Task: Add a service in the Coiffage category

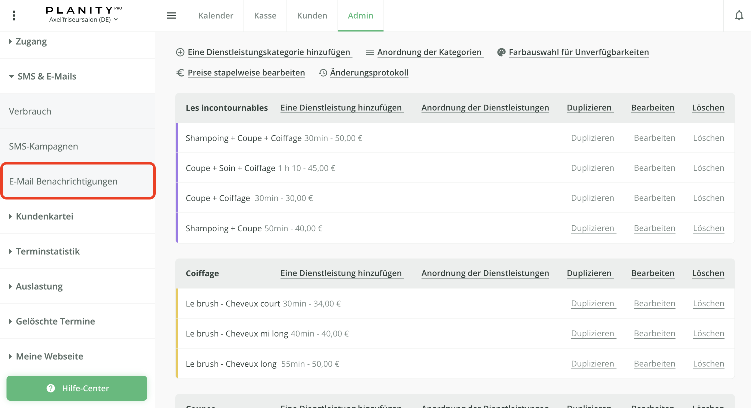Action: [342, 273]
